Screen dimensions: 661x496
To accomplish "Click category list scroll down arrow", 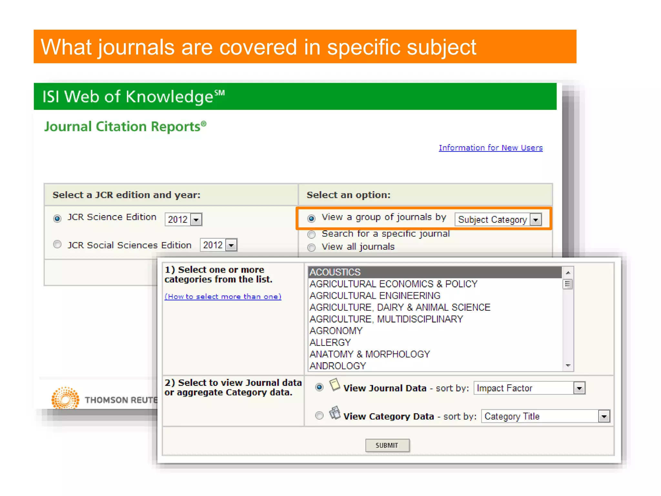I will coord(568,366).
